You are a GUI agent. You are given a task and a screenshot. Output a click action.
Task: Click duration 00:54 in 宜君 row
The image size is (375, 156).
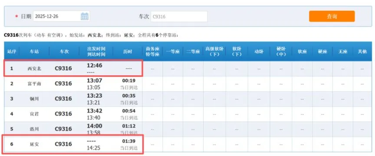click(x=129, y=111)
